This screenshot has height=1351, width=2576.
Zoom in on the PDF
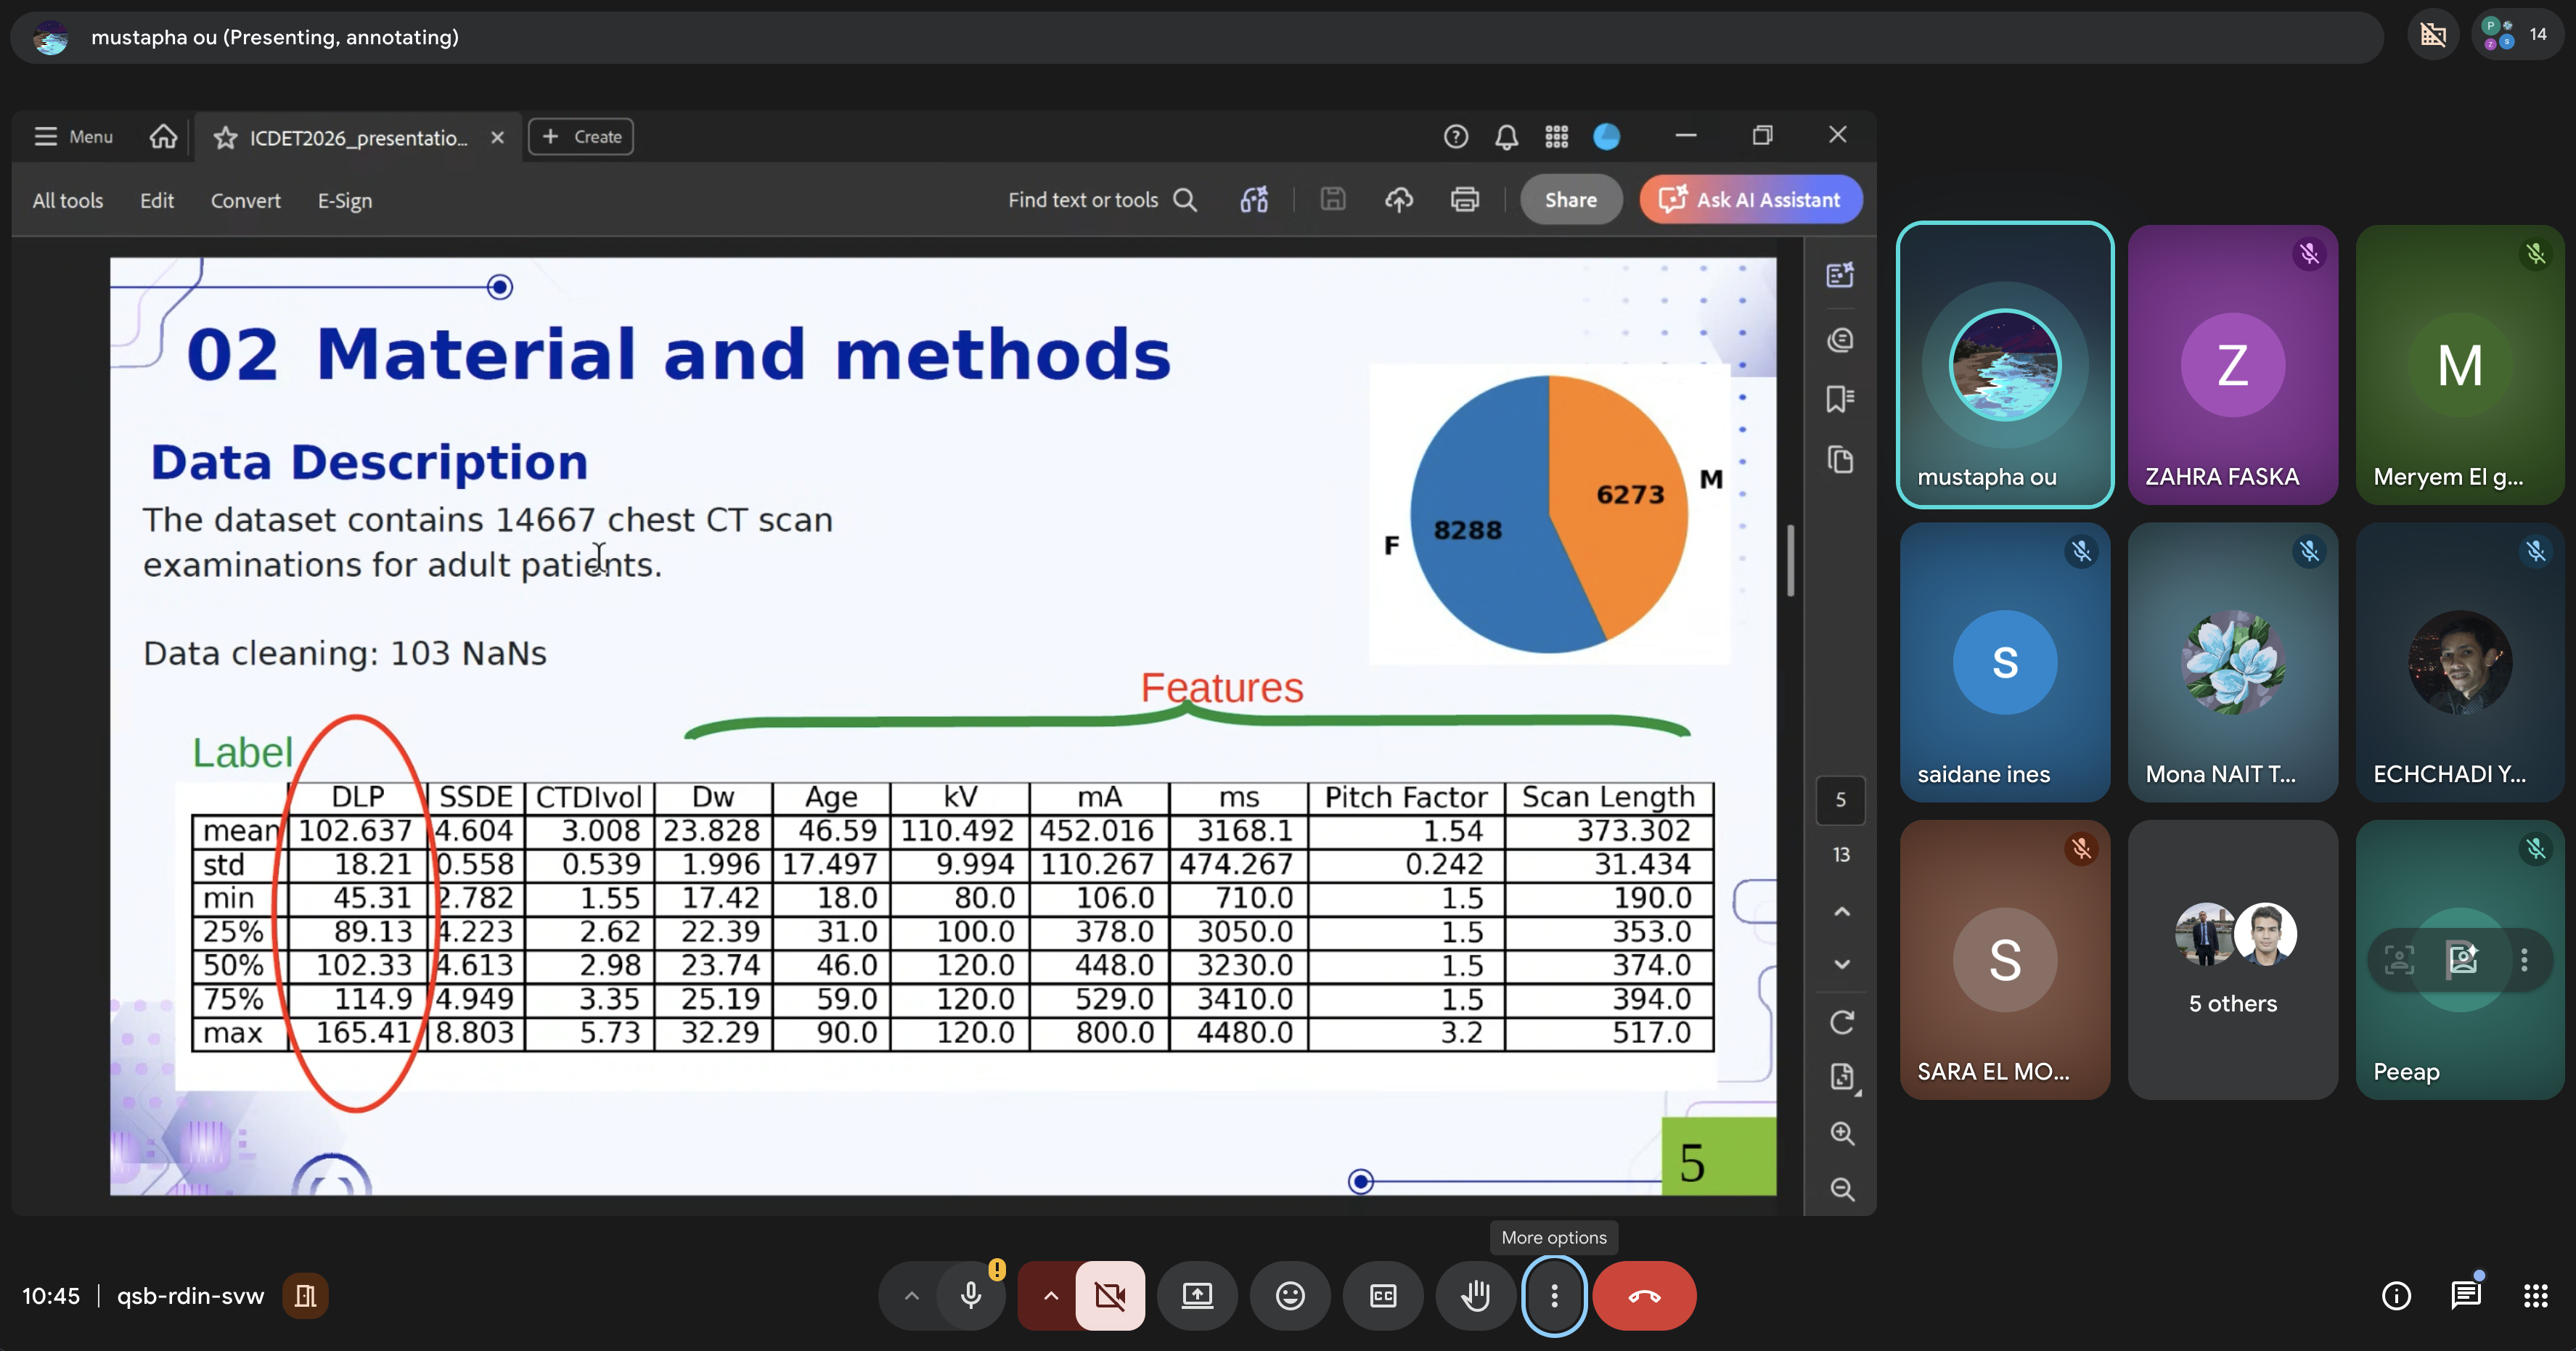[1841, 1133]
